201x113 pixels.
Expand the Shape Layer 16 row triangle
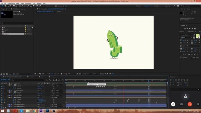click(x=8, y=105)
